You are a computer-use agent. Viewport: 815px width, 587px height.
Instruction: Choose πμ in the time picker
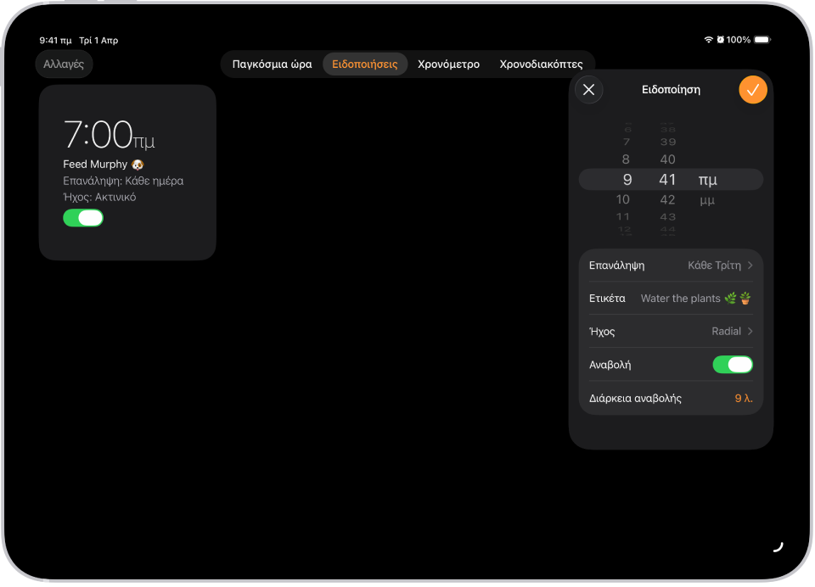coord(707,180)
